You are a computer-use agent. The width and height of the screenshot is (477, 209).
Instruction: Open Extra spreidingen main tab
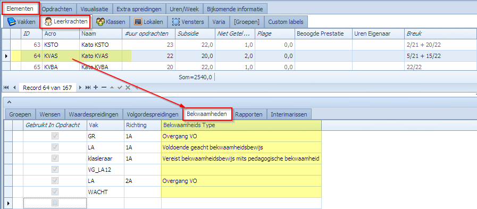[x=139, y=9]
